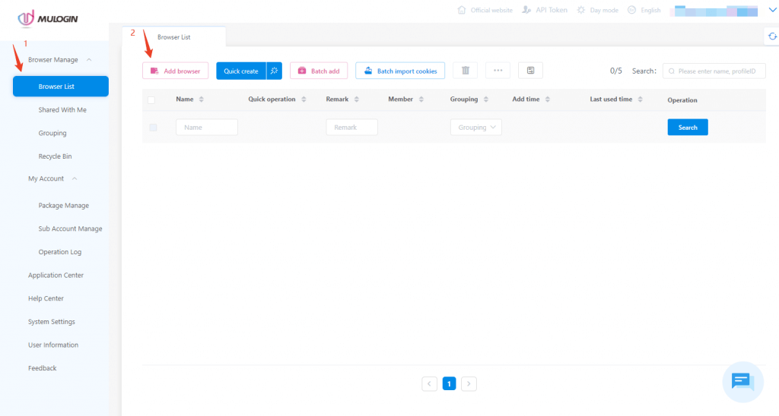
Task: Click the magic wand icon beside Quick create
Action: click(x=274, y=71)
